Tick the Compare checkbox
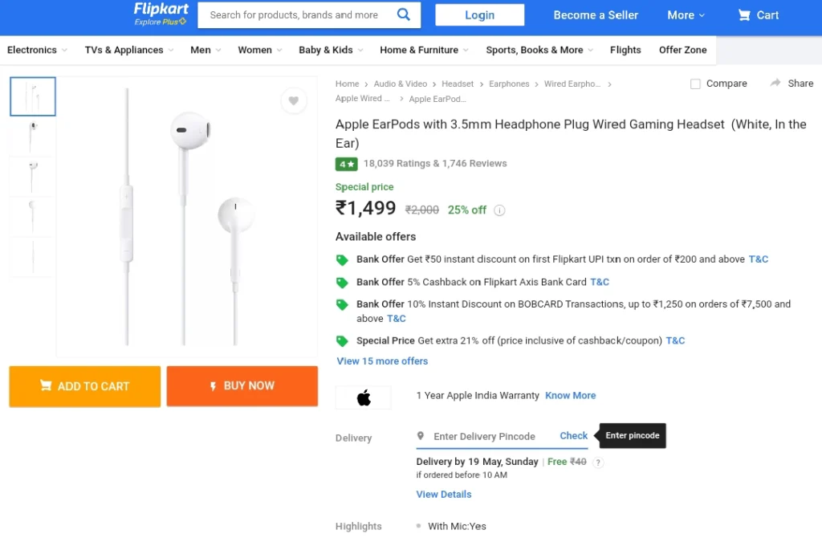 695,84
